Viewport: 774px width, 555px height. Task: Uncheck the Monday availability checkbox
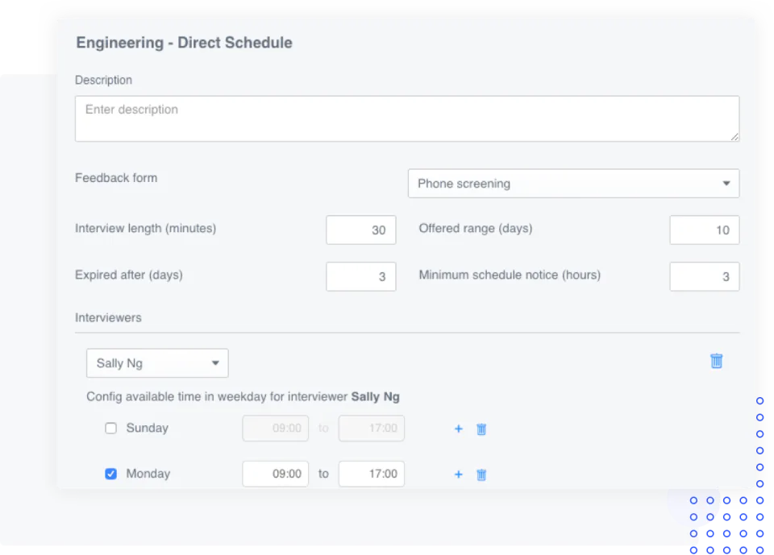(x=111, y=474)
